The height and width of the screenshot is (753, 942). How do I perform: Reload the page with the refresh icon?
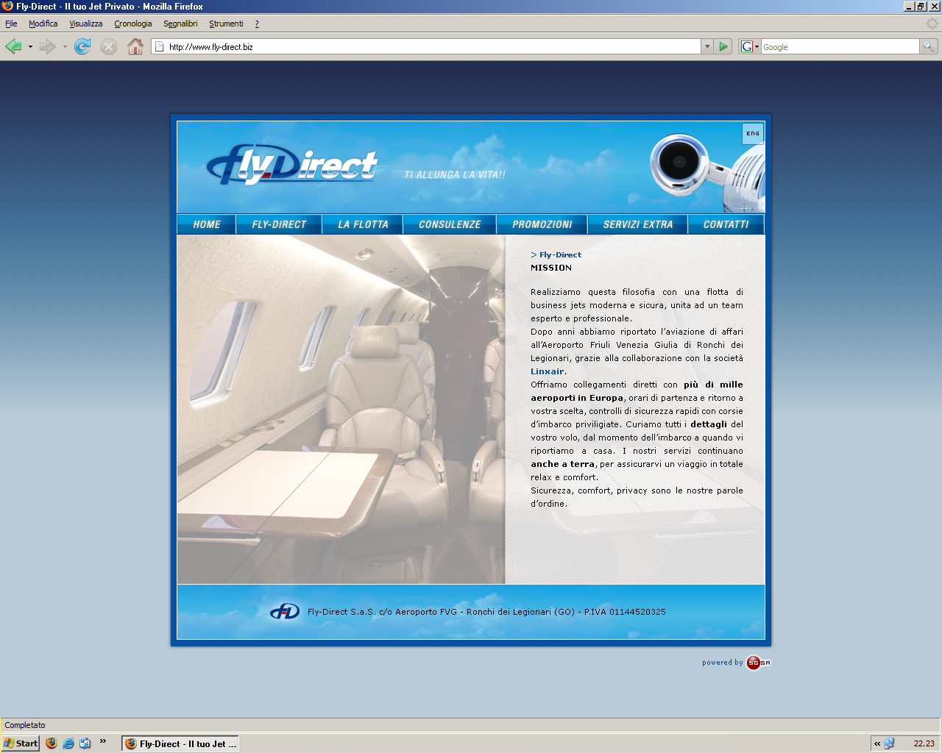(82, 47)
